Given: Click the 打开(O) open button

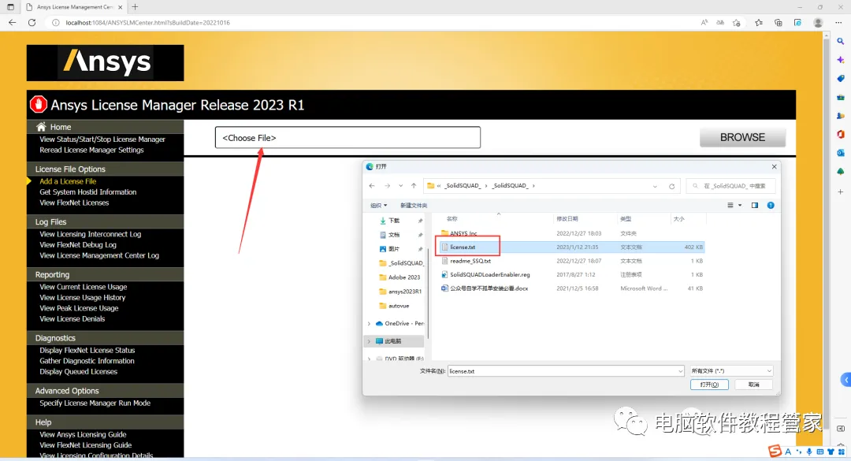Looking at the screenshot, I should point(709,385).
